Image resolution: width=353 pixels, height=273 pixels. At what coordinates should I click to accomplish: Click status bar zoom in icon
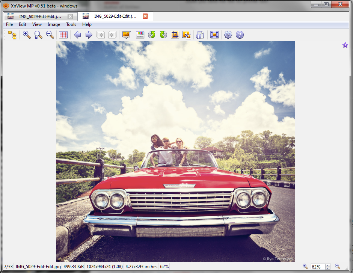pyautogui.click(x=305, y=267)
